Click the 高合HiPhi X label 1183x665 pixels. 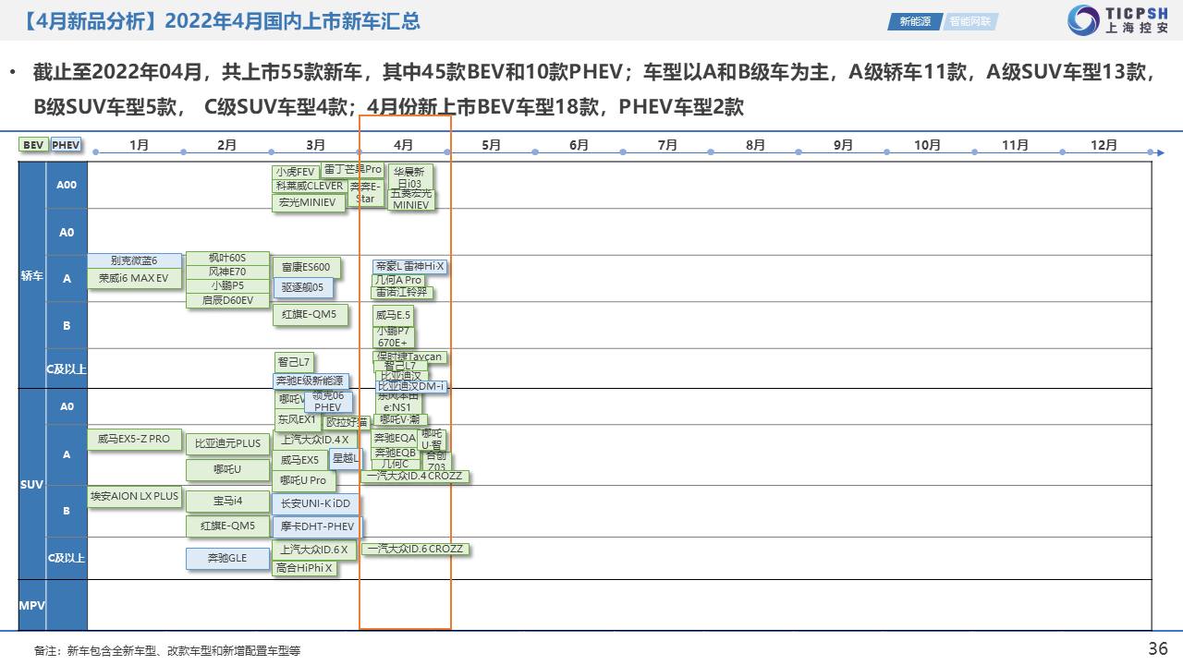point(304,568)
